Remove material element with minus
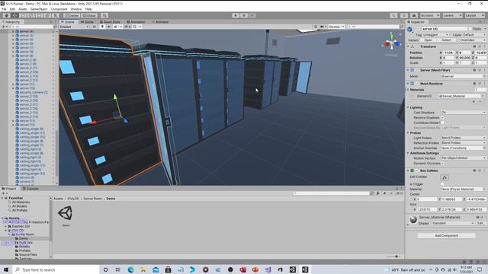The image size is (488, 274). tap(480, 101)
